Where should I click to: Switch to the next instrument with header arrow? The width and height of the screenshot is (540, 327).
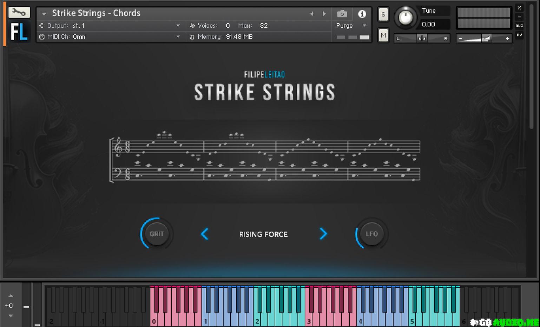[324, 13]
